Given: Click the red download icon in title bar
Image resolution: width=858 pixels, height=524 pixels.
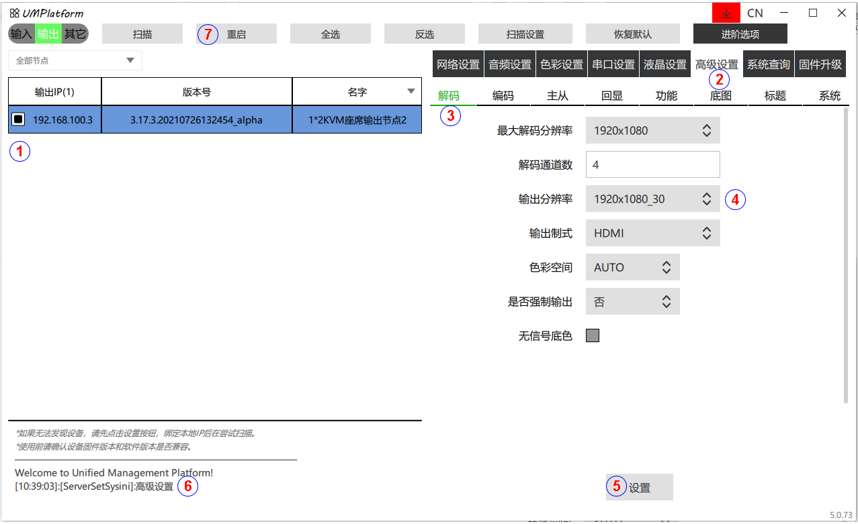Looking at the screenshot, I should [x=726, y=13].
